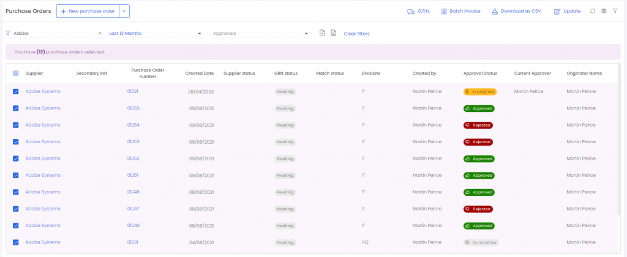
Task: Open Adobe Systems supplier in row 01231
Action: [43, 242]
